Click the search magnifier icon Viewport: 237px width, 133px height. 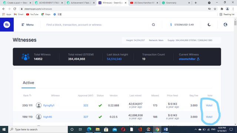(153, 25)
